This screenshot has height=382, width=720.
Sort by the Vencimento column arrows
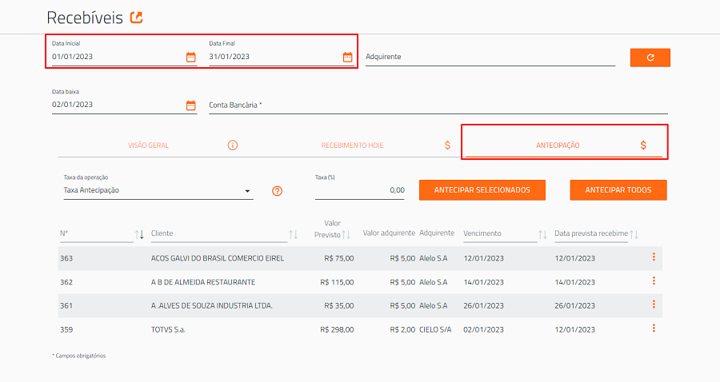(x=542, y=235)
